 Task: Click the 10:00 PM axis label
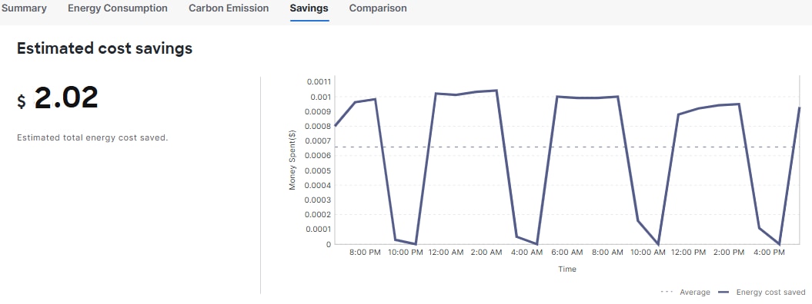click(406, 253)
